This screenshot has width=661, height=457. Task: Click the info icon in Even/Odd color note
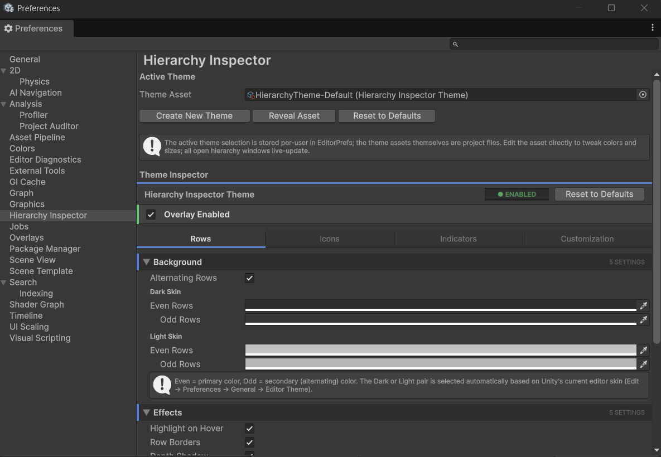point(162,385)
